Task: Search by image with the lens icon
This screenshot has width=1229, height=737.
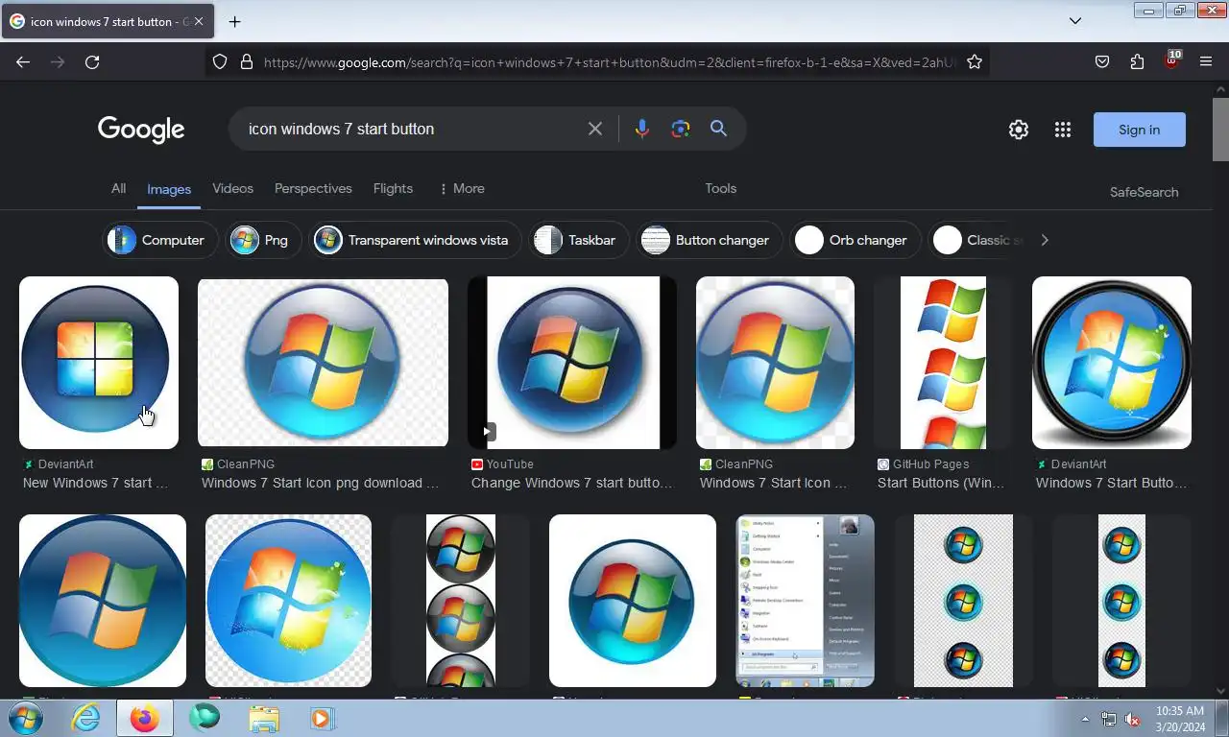Action: (x=681, y=129)
